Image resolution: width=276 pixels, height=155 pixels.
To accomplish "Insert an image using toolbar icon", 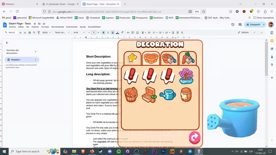I will (x=137, y=32).
